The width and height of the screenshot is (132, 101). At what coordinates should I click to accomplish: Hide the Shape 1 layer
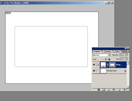point(94,65)
